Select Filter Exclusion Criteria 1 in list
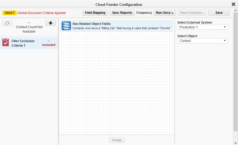 tap(23, 43)
